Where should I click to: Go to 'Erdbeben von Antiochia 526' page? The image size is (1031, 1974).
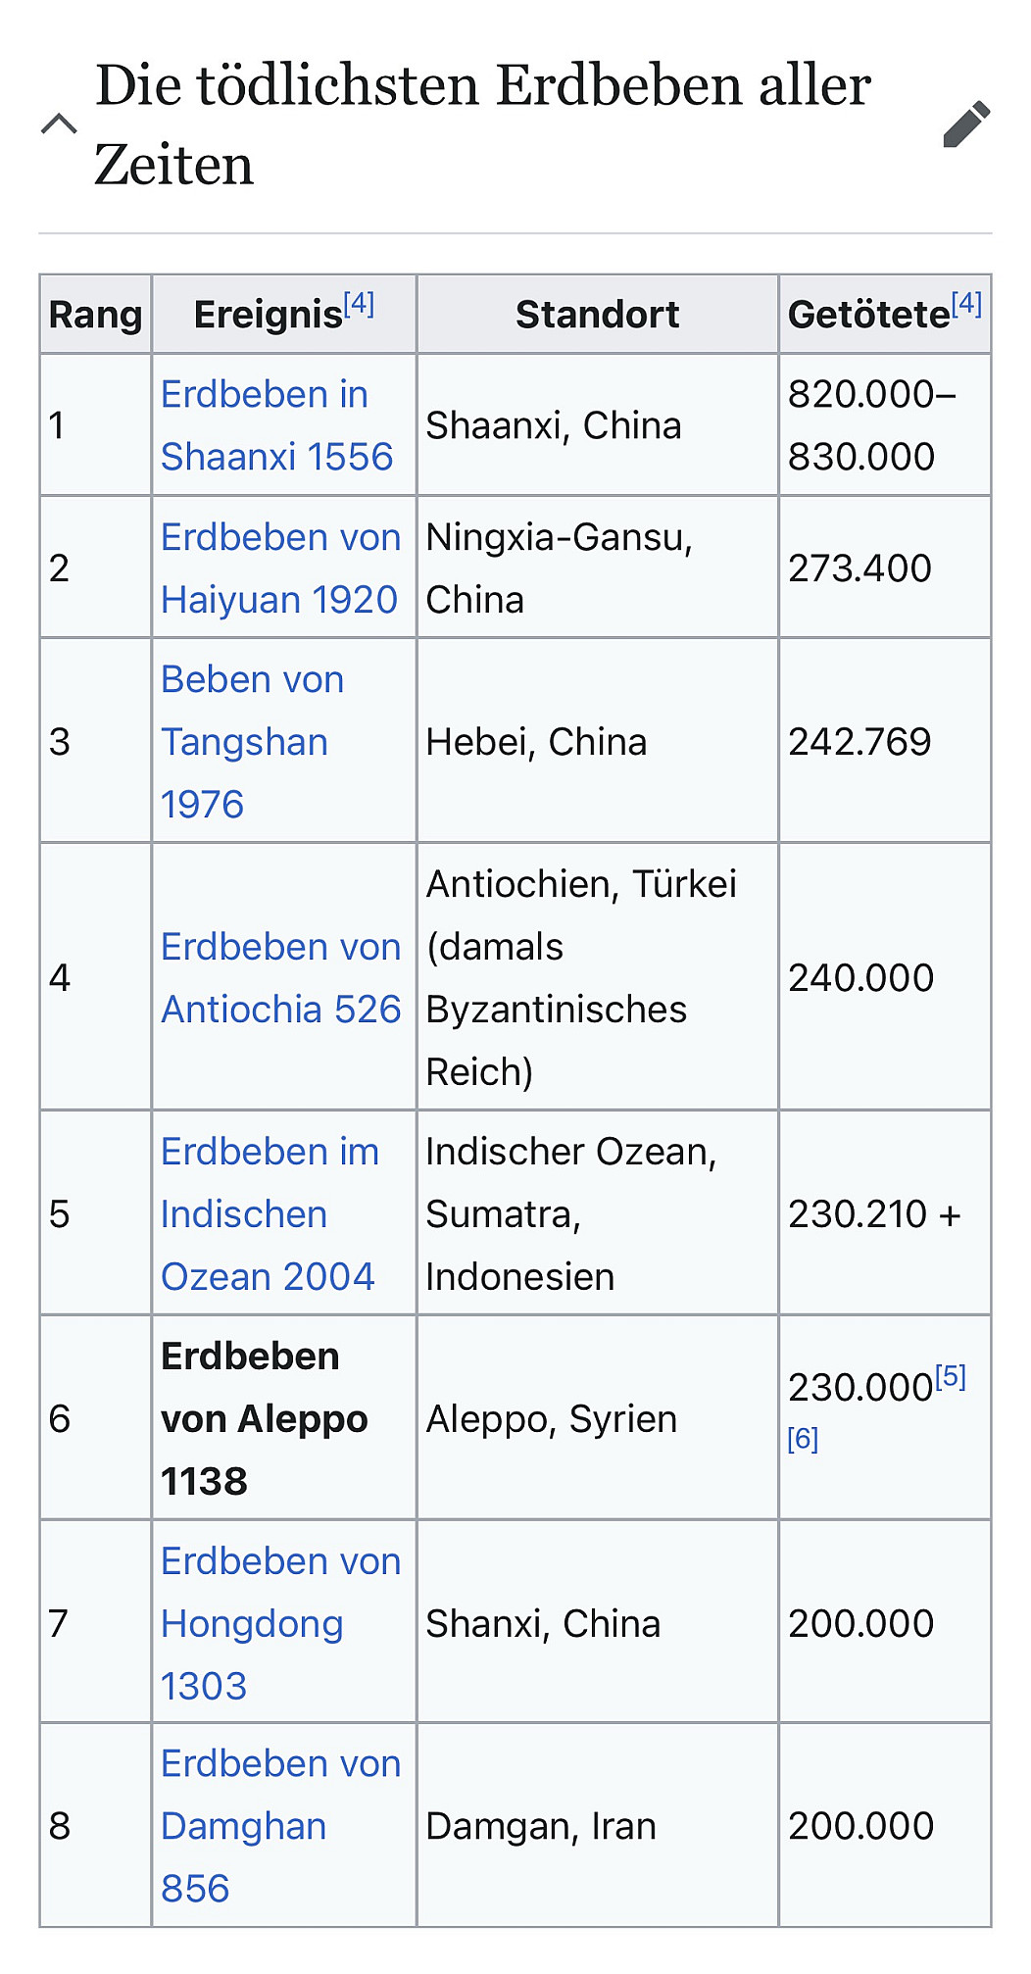(280, 978)
